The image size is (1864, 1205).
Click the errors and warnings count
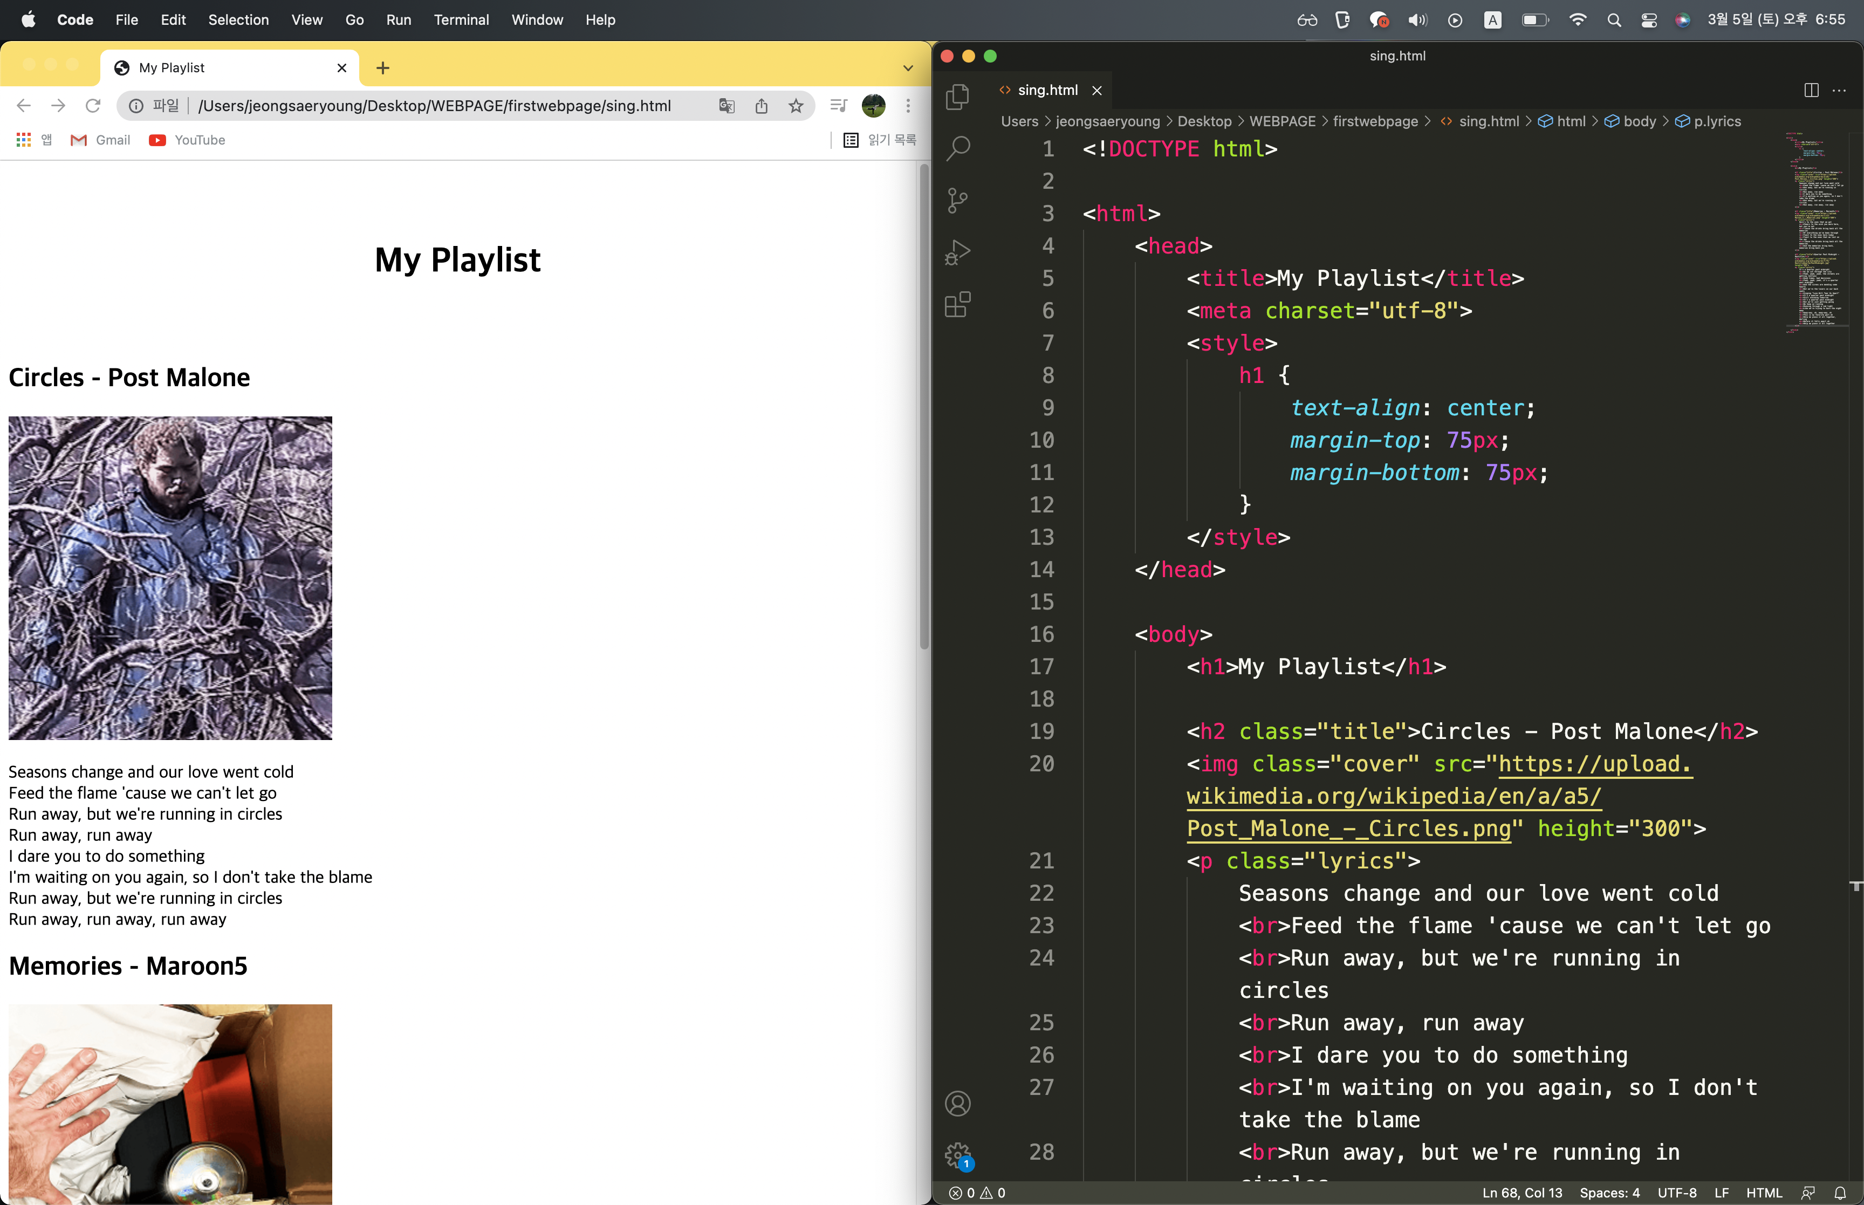[977, 1193]
